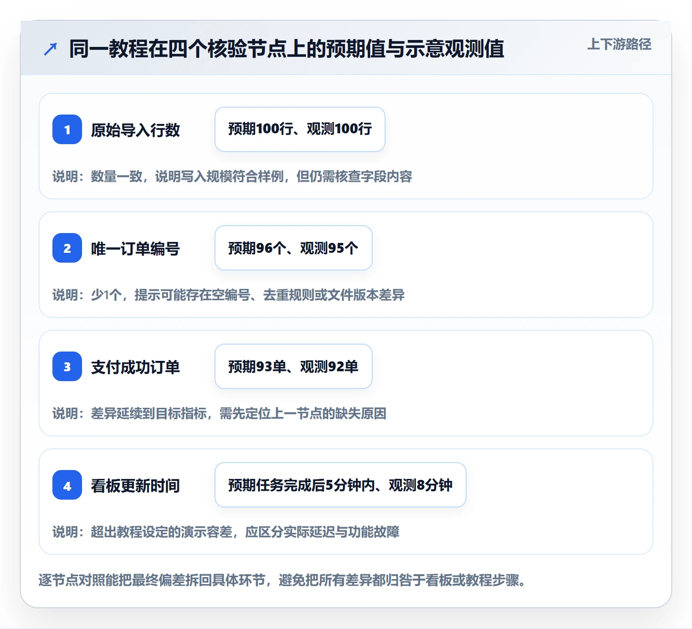Select the 预期93单、观测92单 value chip
The image size is (692, 629).
[x=294, y=366]
